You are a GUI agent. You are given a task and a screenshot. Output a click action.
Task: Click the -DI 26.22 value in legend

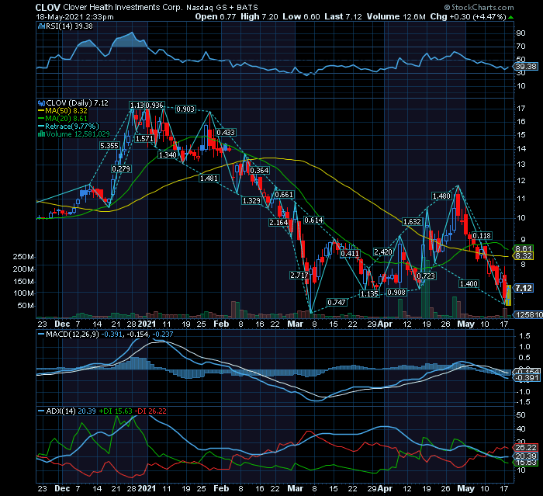[x=150, y=411]
